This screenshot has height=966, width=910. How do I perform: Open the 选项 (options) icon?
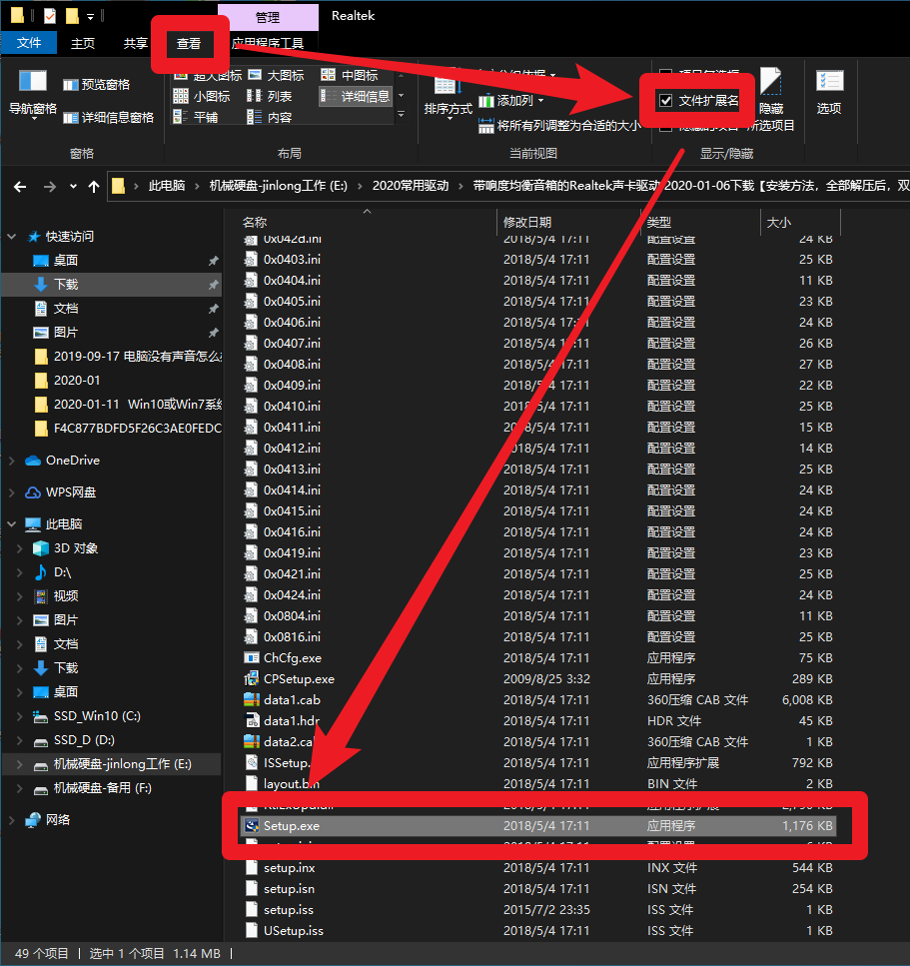click(x=829, y=90)
